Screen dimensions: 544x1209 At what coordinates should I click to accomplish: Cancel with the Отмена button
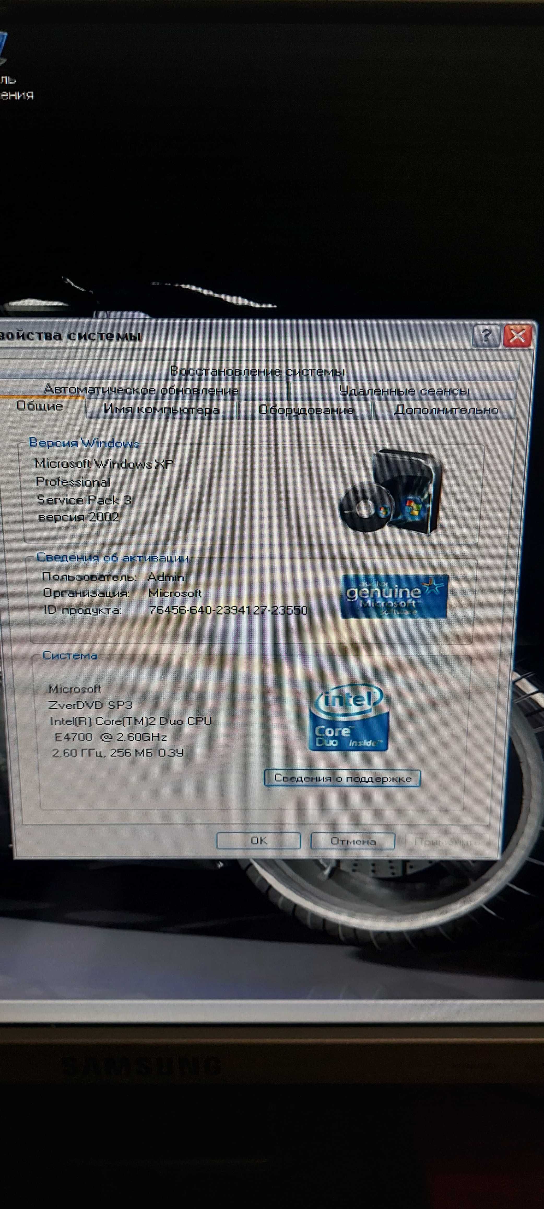[x=353, y=841]
